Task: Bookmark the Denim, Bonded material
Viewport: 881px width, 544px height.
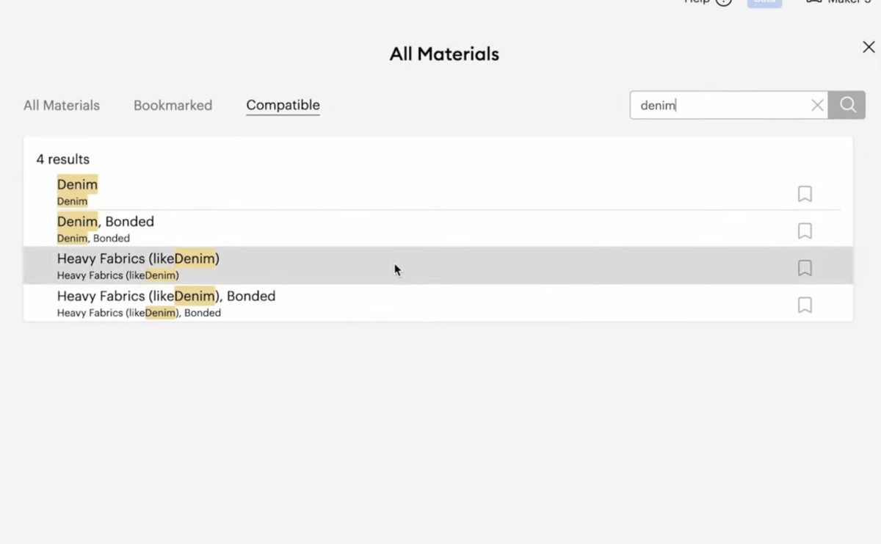Action: click(805, 231)
